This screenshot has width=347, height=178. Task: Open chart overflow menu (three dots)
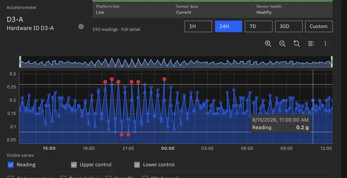[x=325, y=44]
